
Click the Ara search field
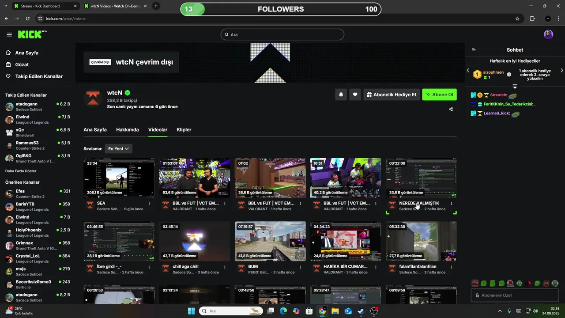click(x=282, y=34)
